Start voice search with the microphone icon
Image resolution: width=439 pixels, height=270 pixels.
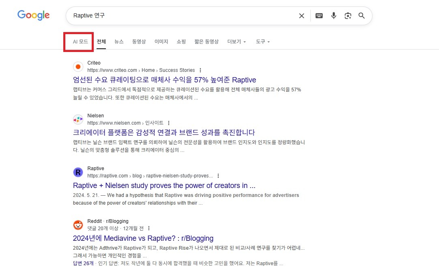tap(334, 16)
